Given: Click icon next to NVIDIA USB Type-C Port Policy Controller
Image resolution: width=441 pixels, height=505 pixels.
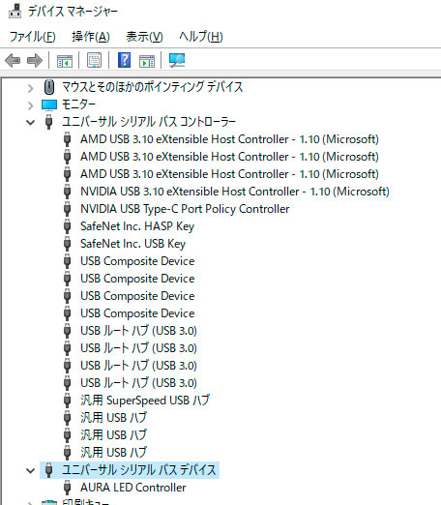Looking at the screenshot, I should [x=67, y=209].
